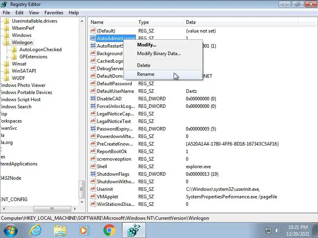318x238 pixels.
Task: Click the Background value icon
Action: coord(93,53)
